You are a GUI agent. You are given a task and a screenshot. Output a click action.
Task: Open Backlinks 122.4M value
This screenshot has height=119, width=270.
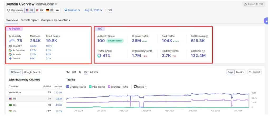coord(198,56)
